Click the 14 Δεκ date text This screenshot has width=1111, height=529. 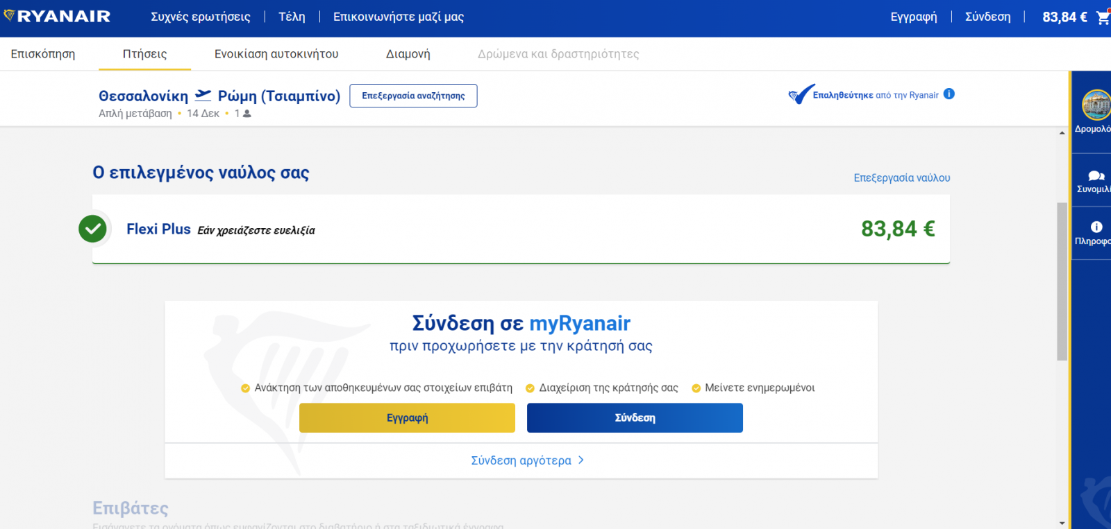[203, 114]
